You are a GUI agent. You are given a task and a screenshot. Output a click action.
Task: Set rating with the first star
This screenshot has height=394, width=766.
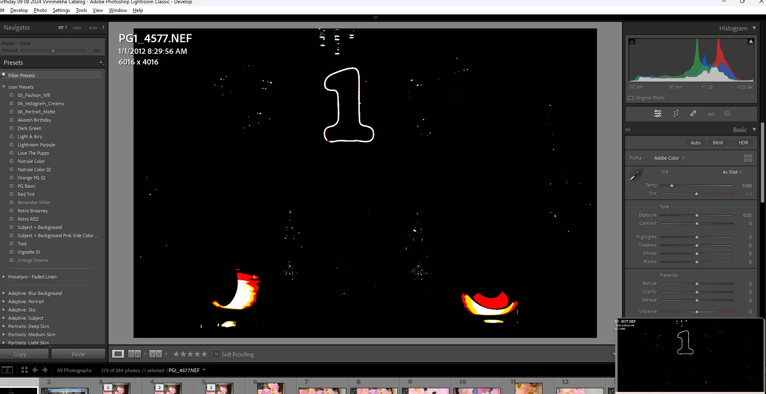click(176, 354)
